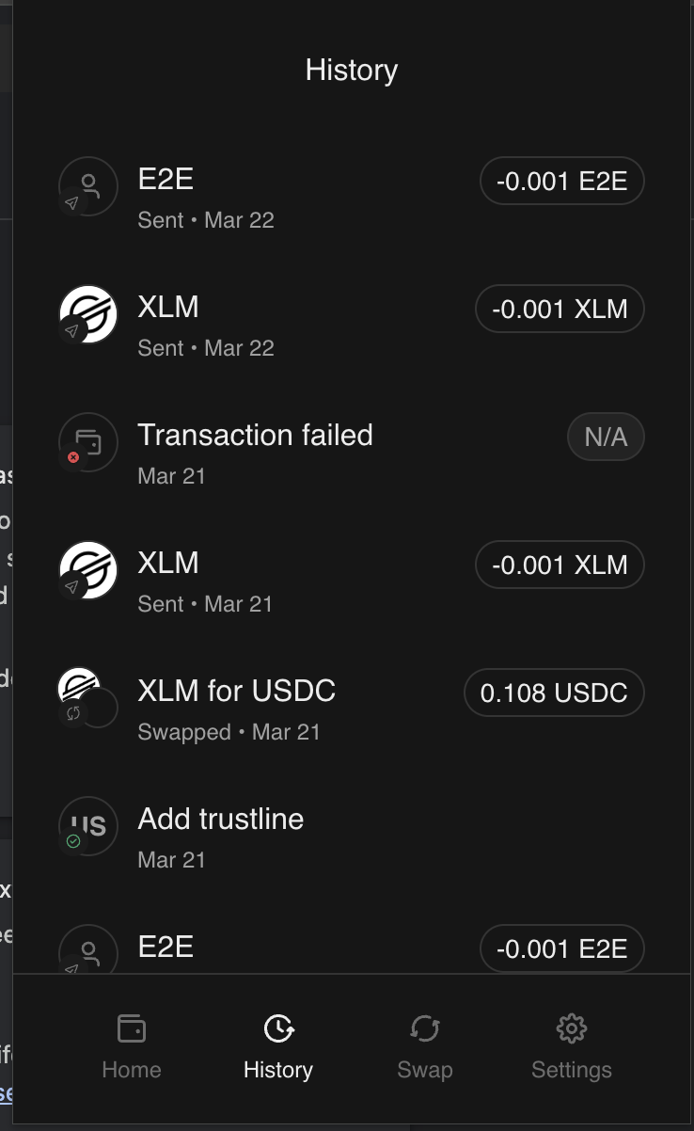Click the -0.001 E2E amount badge, Mar 22
The width and height of the screenshot is (694, 1131).
point(561,182)
